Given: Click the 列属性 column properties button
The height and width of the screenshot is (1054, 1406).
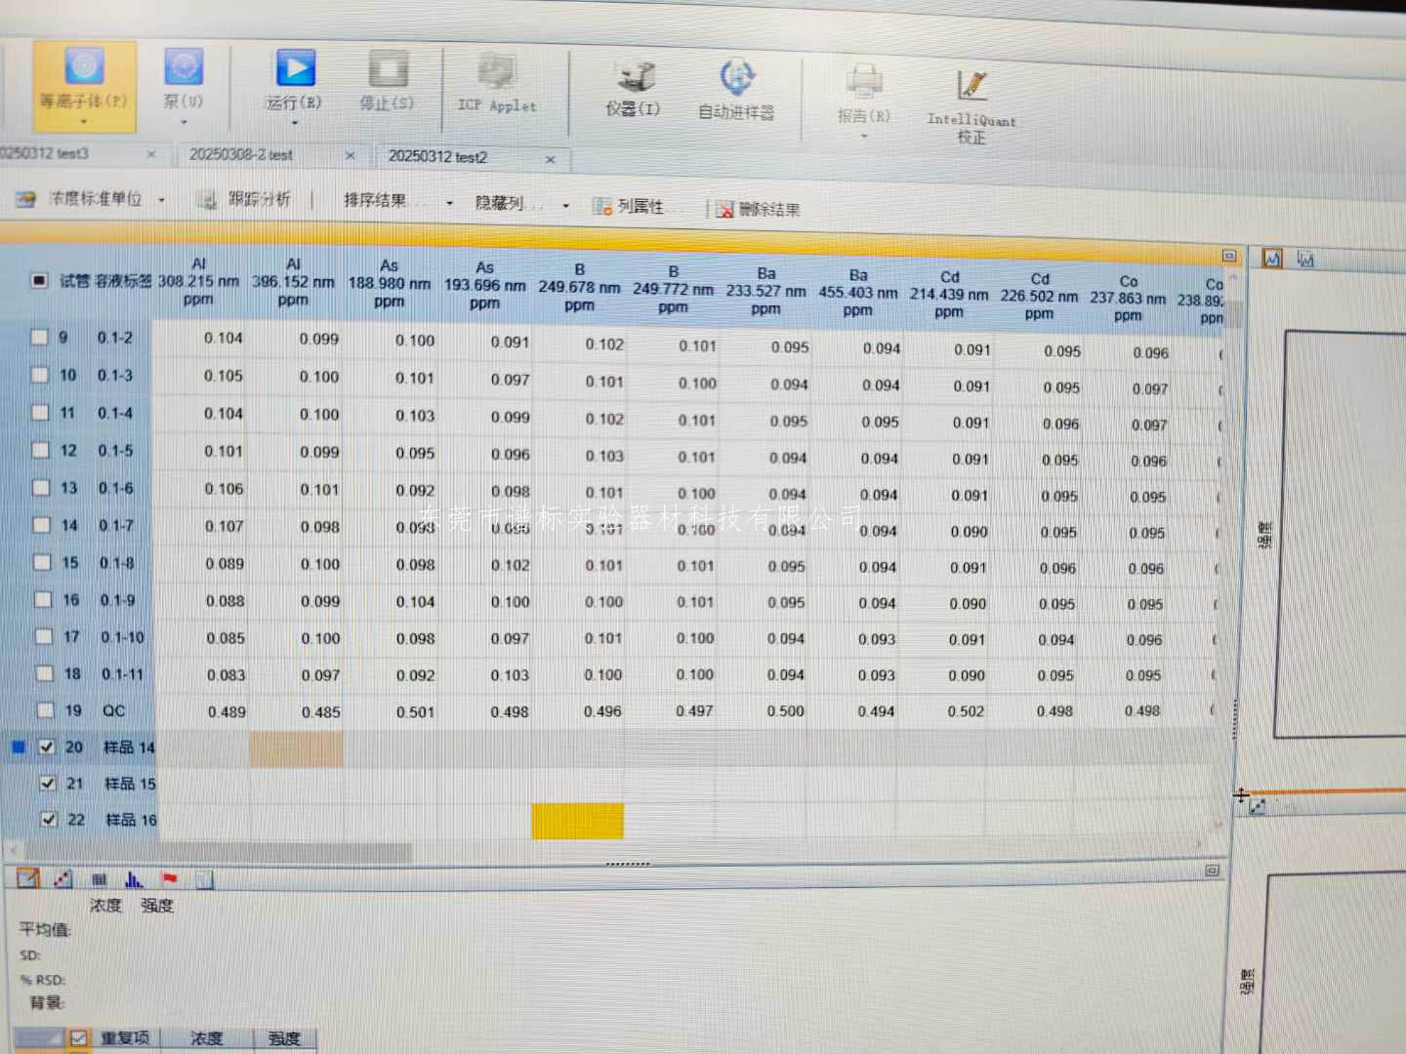Looking at the screenshot, I should 629,206.
